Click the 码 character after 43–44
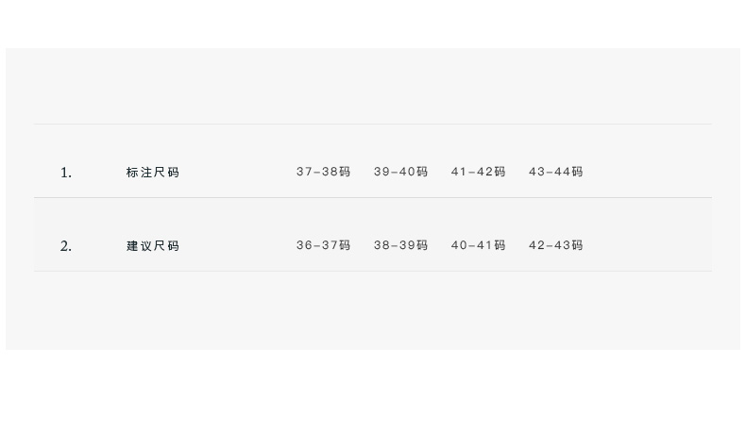The width and height of the screenshot is (746, 448). point(577,172)
